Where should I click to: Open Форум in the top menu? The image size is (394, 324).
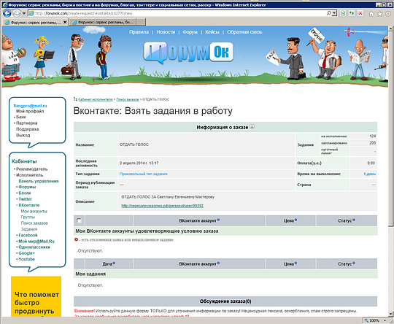pos(190,32)
